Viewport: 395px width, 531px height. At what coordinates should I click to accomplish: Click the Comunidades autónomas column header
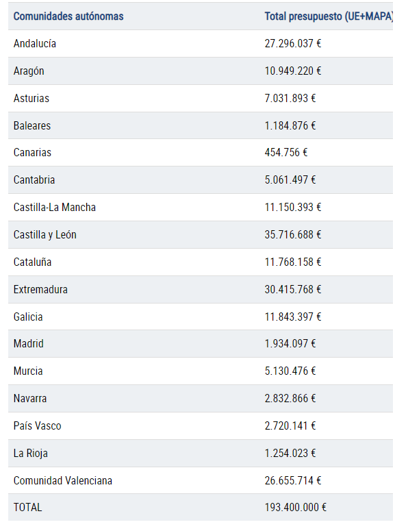[68, 16]
